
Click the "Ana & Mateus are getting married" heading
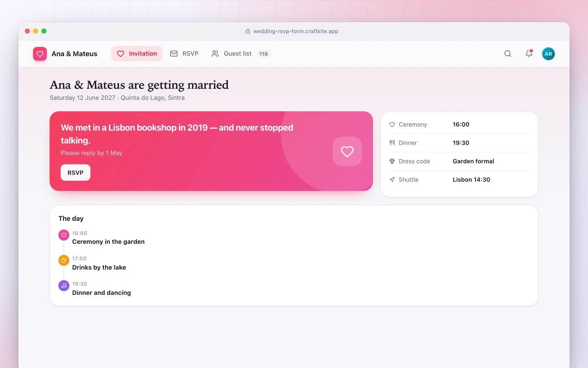139,85
